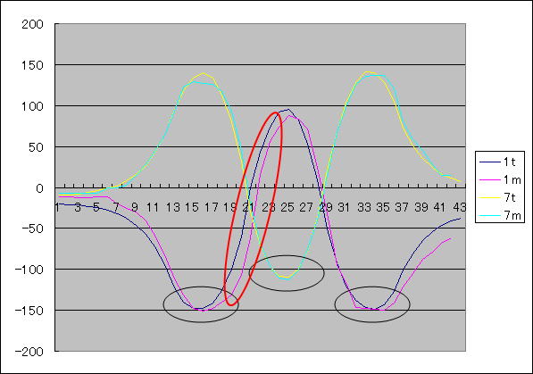Click x-axis label 43
533x374 pixels.
460,207
